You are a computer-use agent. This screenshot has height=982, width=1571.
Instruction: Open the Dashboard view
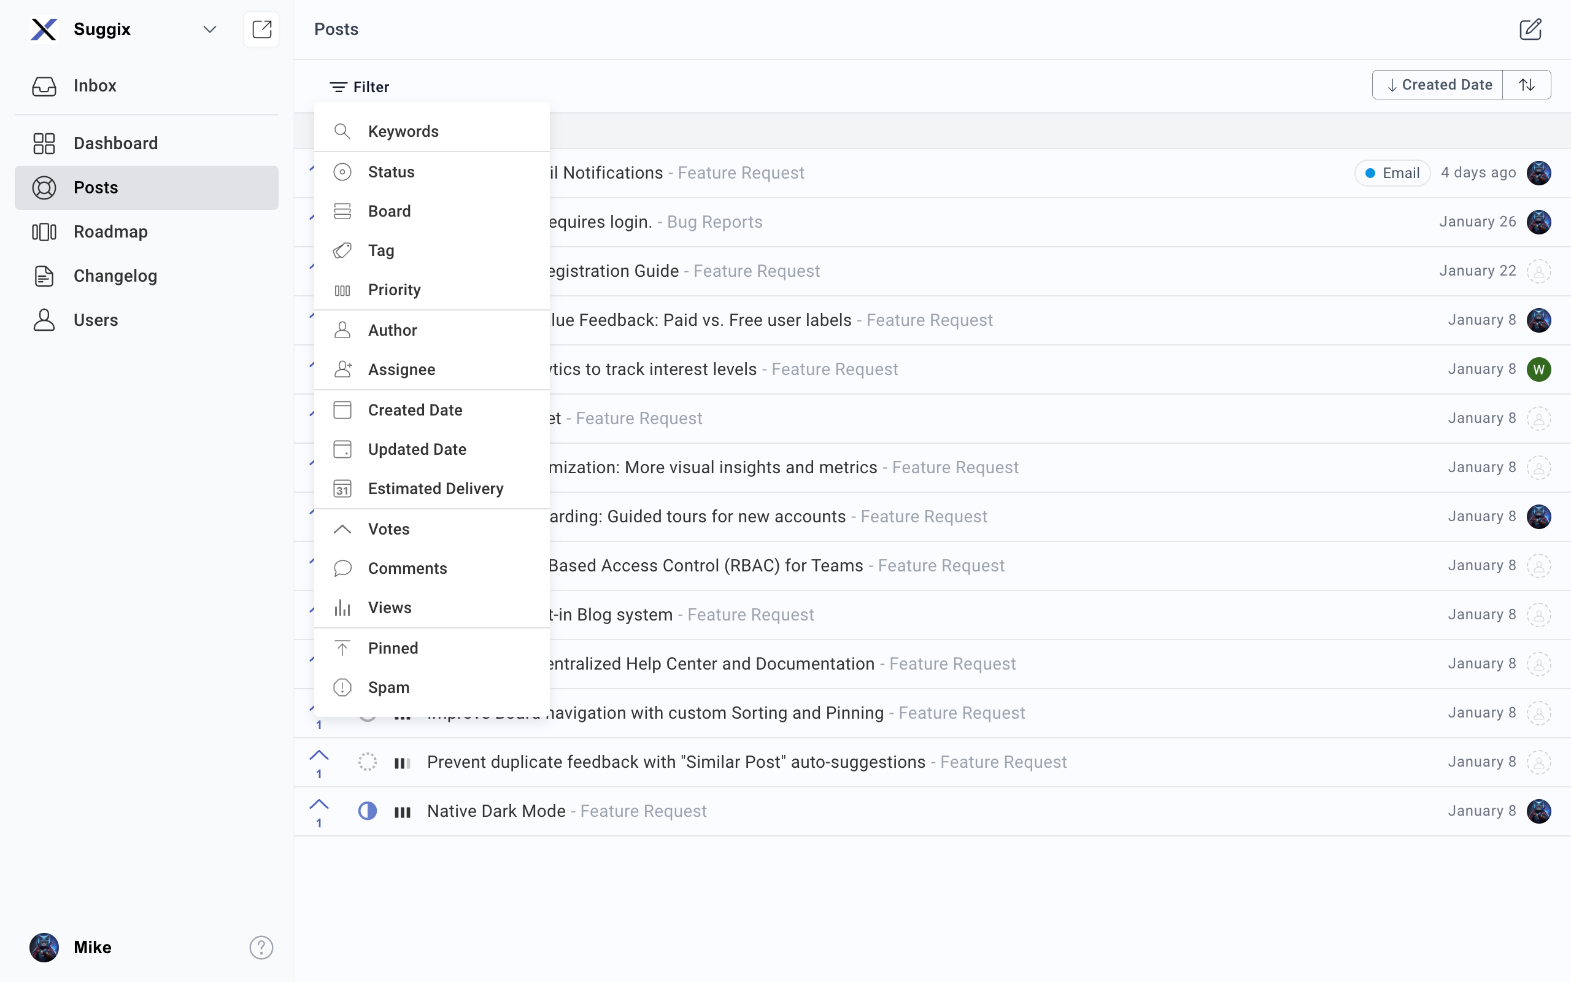click(115, 143)
